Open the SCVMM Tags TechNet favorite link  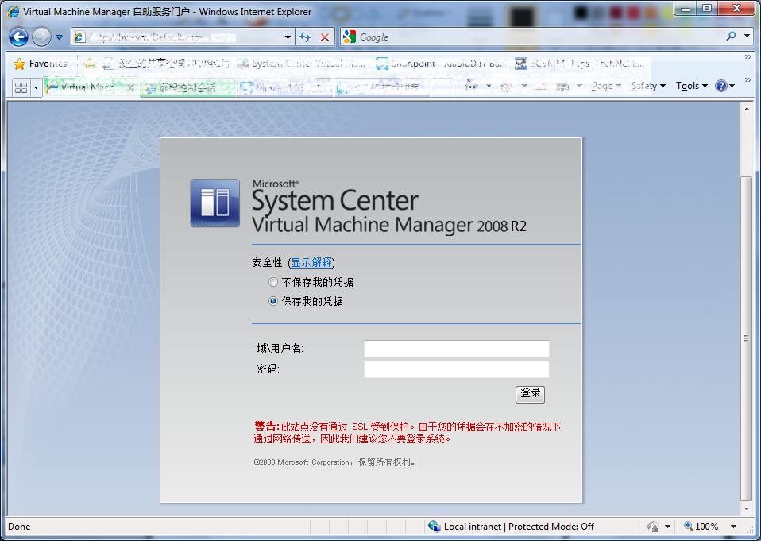pos(580,64)
